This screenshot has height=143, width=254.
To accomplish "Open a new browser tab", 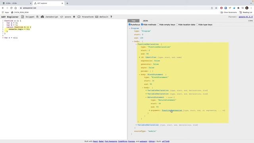I will [x=67, y=3].
